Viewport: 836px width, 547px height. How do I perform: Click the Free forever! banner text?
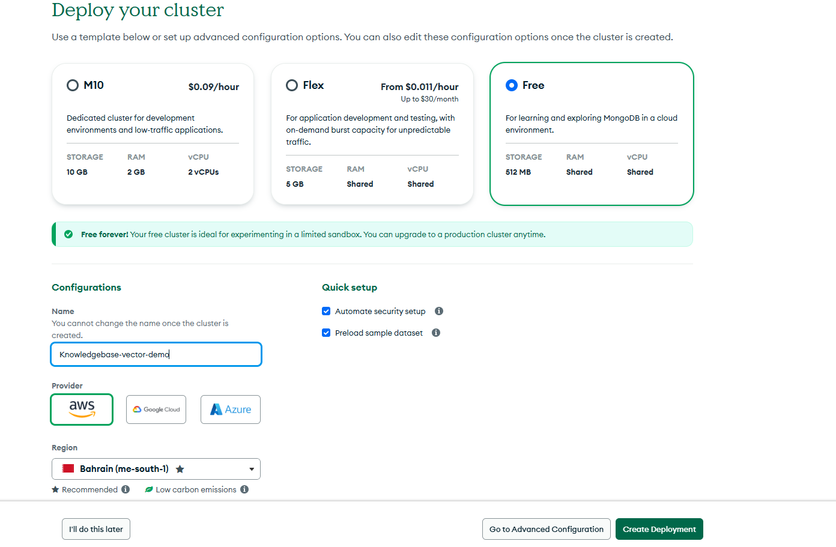tap(104, 234)
